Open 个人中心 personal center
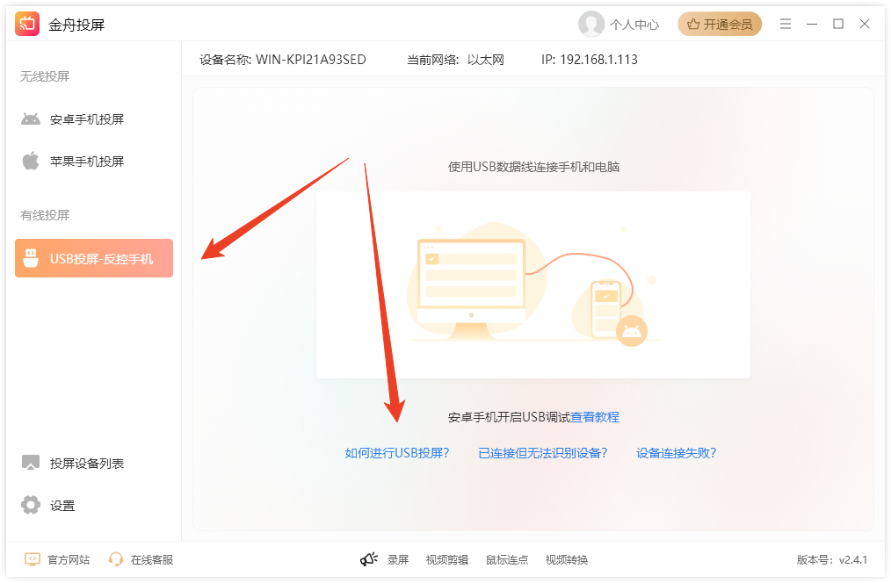Image resolution: width=891 pixels, height=583 pixels. [621, 25]
